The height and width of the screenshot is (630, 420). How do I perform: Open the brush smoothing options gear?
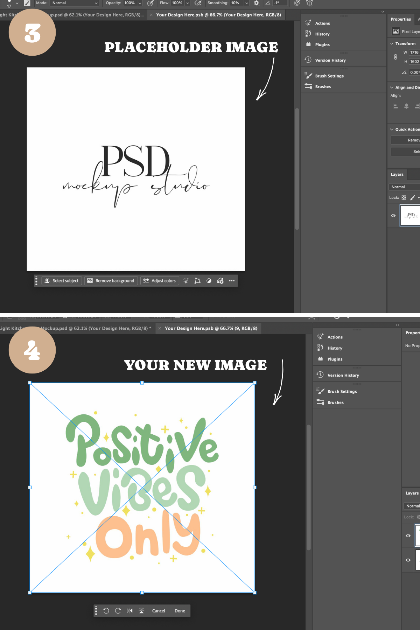pos(257,3)
